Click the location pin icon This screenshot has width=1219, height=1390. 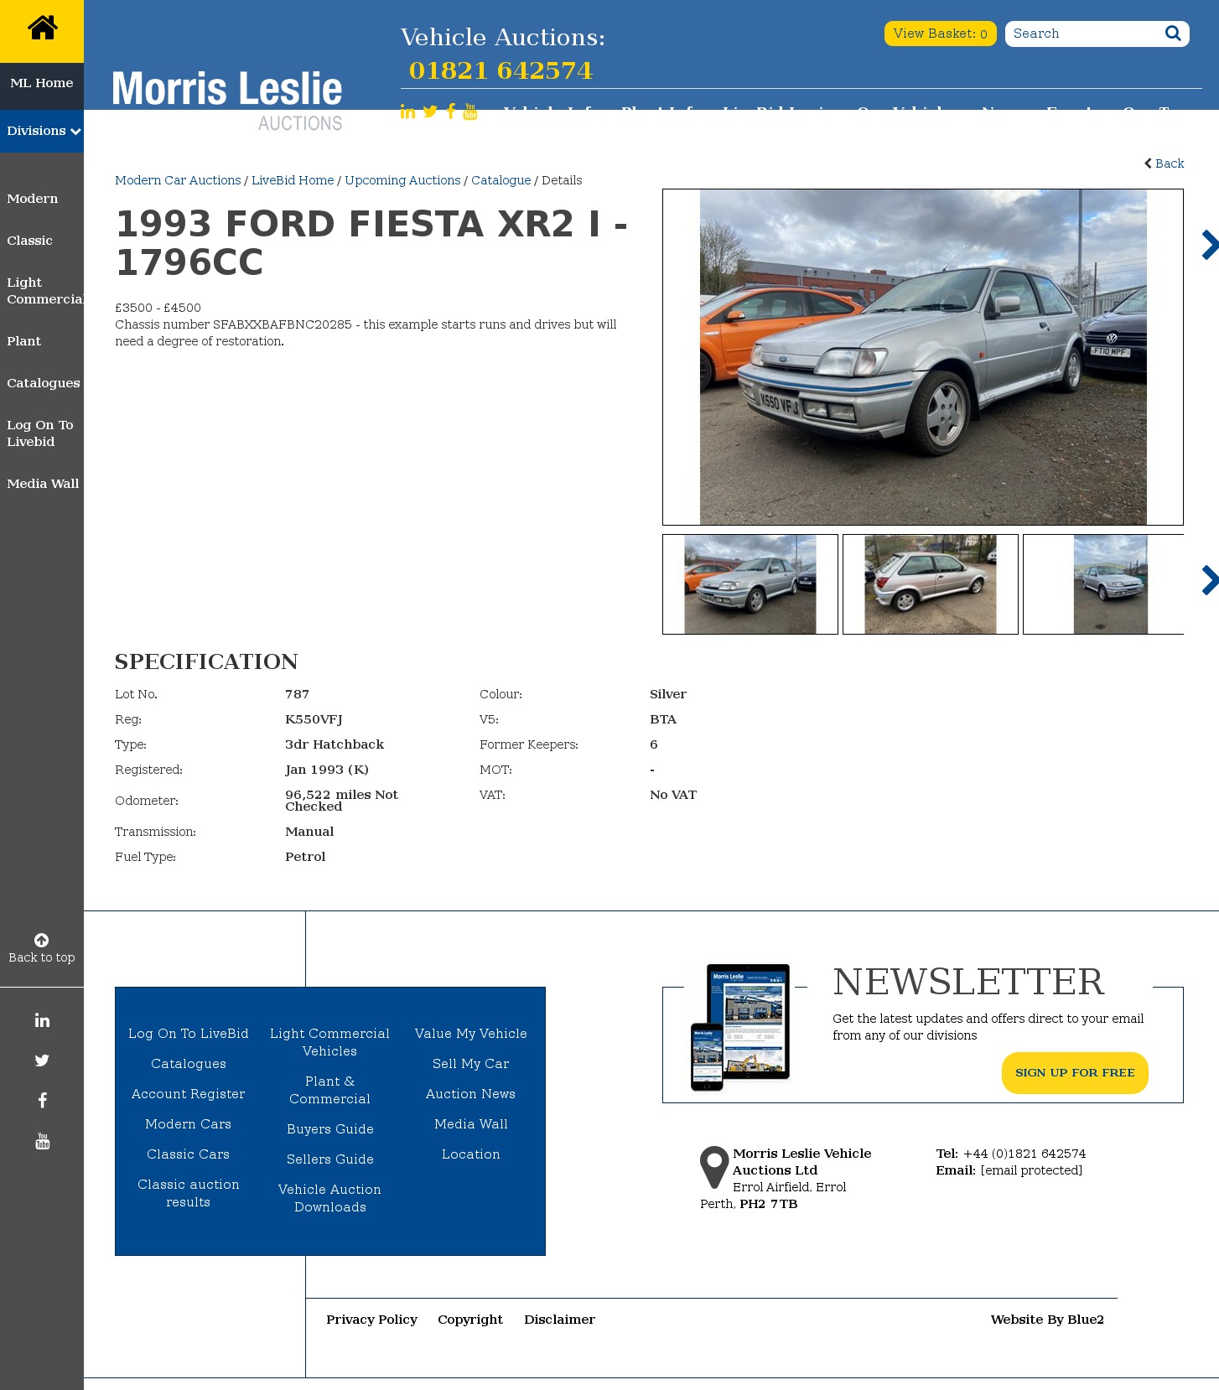click(714, 1167)
